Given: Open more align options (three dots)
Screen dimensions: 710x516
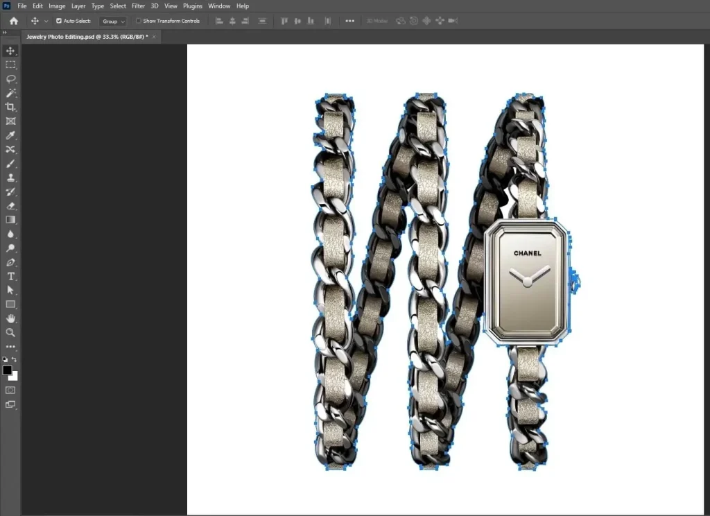Looking at the screenshot, I should click(x=349, y=21).
